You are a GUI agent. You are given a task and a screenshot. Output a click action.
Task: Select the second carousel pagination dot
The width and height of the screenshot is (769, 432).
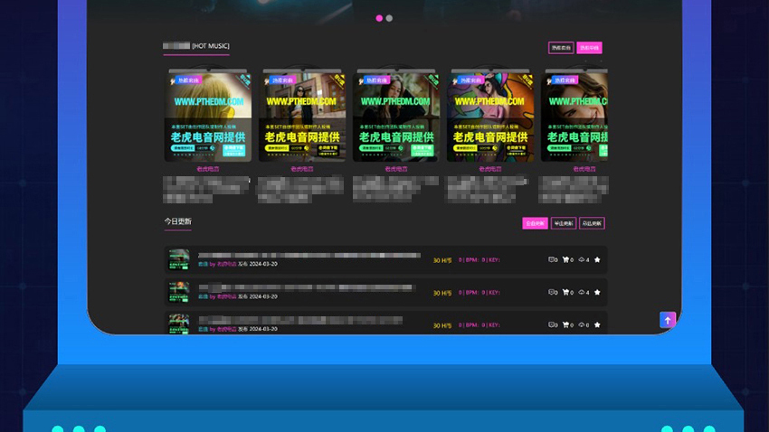coord(389,18)
